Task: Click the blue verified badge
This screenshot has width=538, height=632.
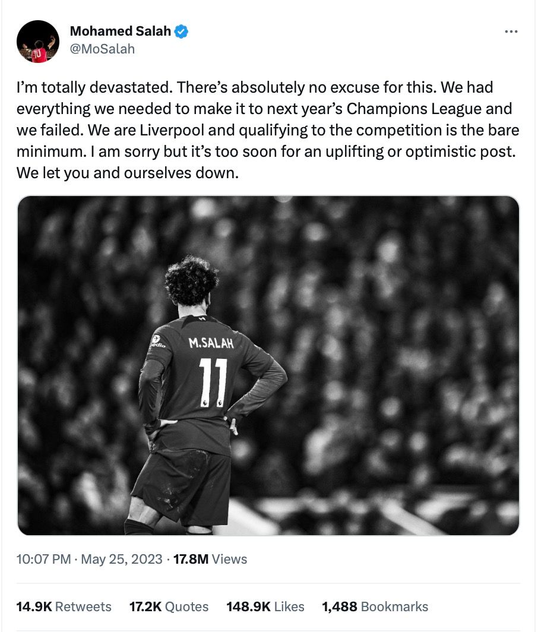Action: (x=182, y=32)
